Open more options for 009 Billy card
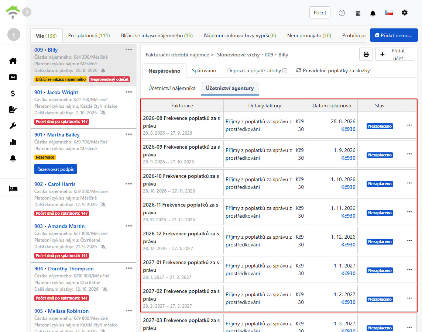The width and height of the screenshot is (422, 332). pyautogui.click(x=128, y=49)
